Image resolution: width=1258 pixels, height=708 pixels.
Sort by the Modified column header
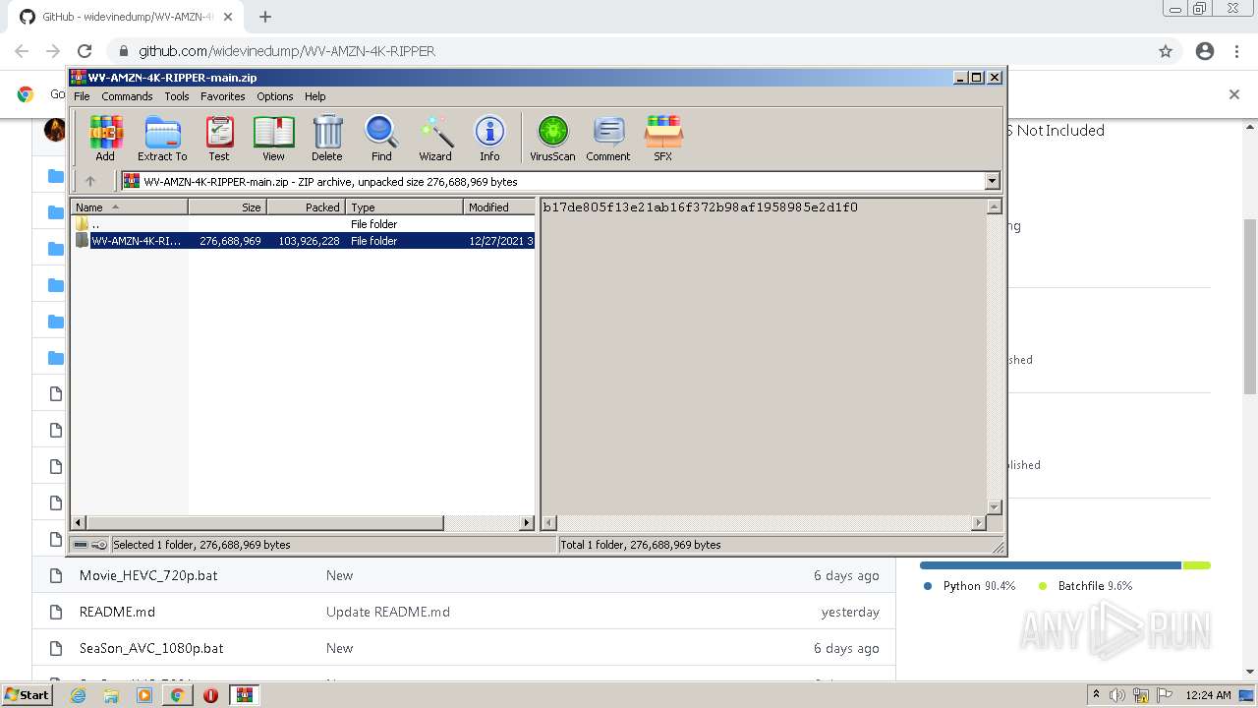pyautogui.click(x=499, y=207)
